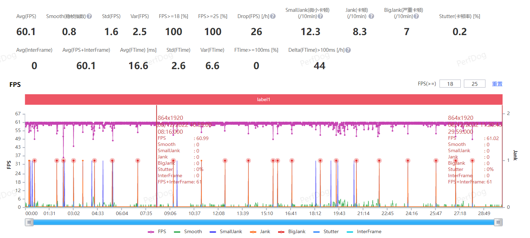The height and width of the screenshot is (238, 530).
Task: Toggle the BigJank legend entry
Action: click(x=292, y=232)
